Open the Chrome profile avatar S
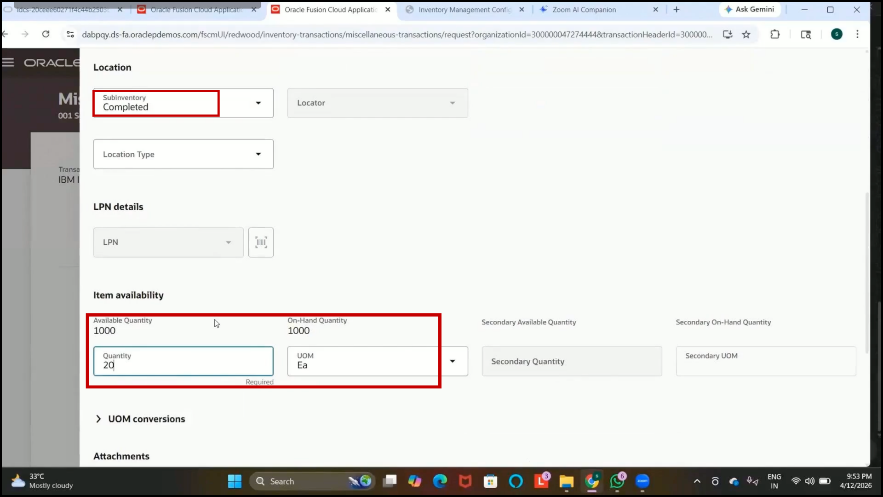Viewport: 883px width, 497px height. click(x=837, y=34)
